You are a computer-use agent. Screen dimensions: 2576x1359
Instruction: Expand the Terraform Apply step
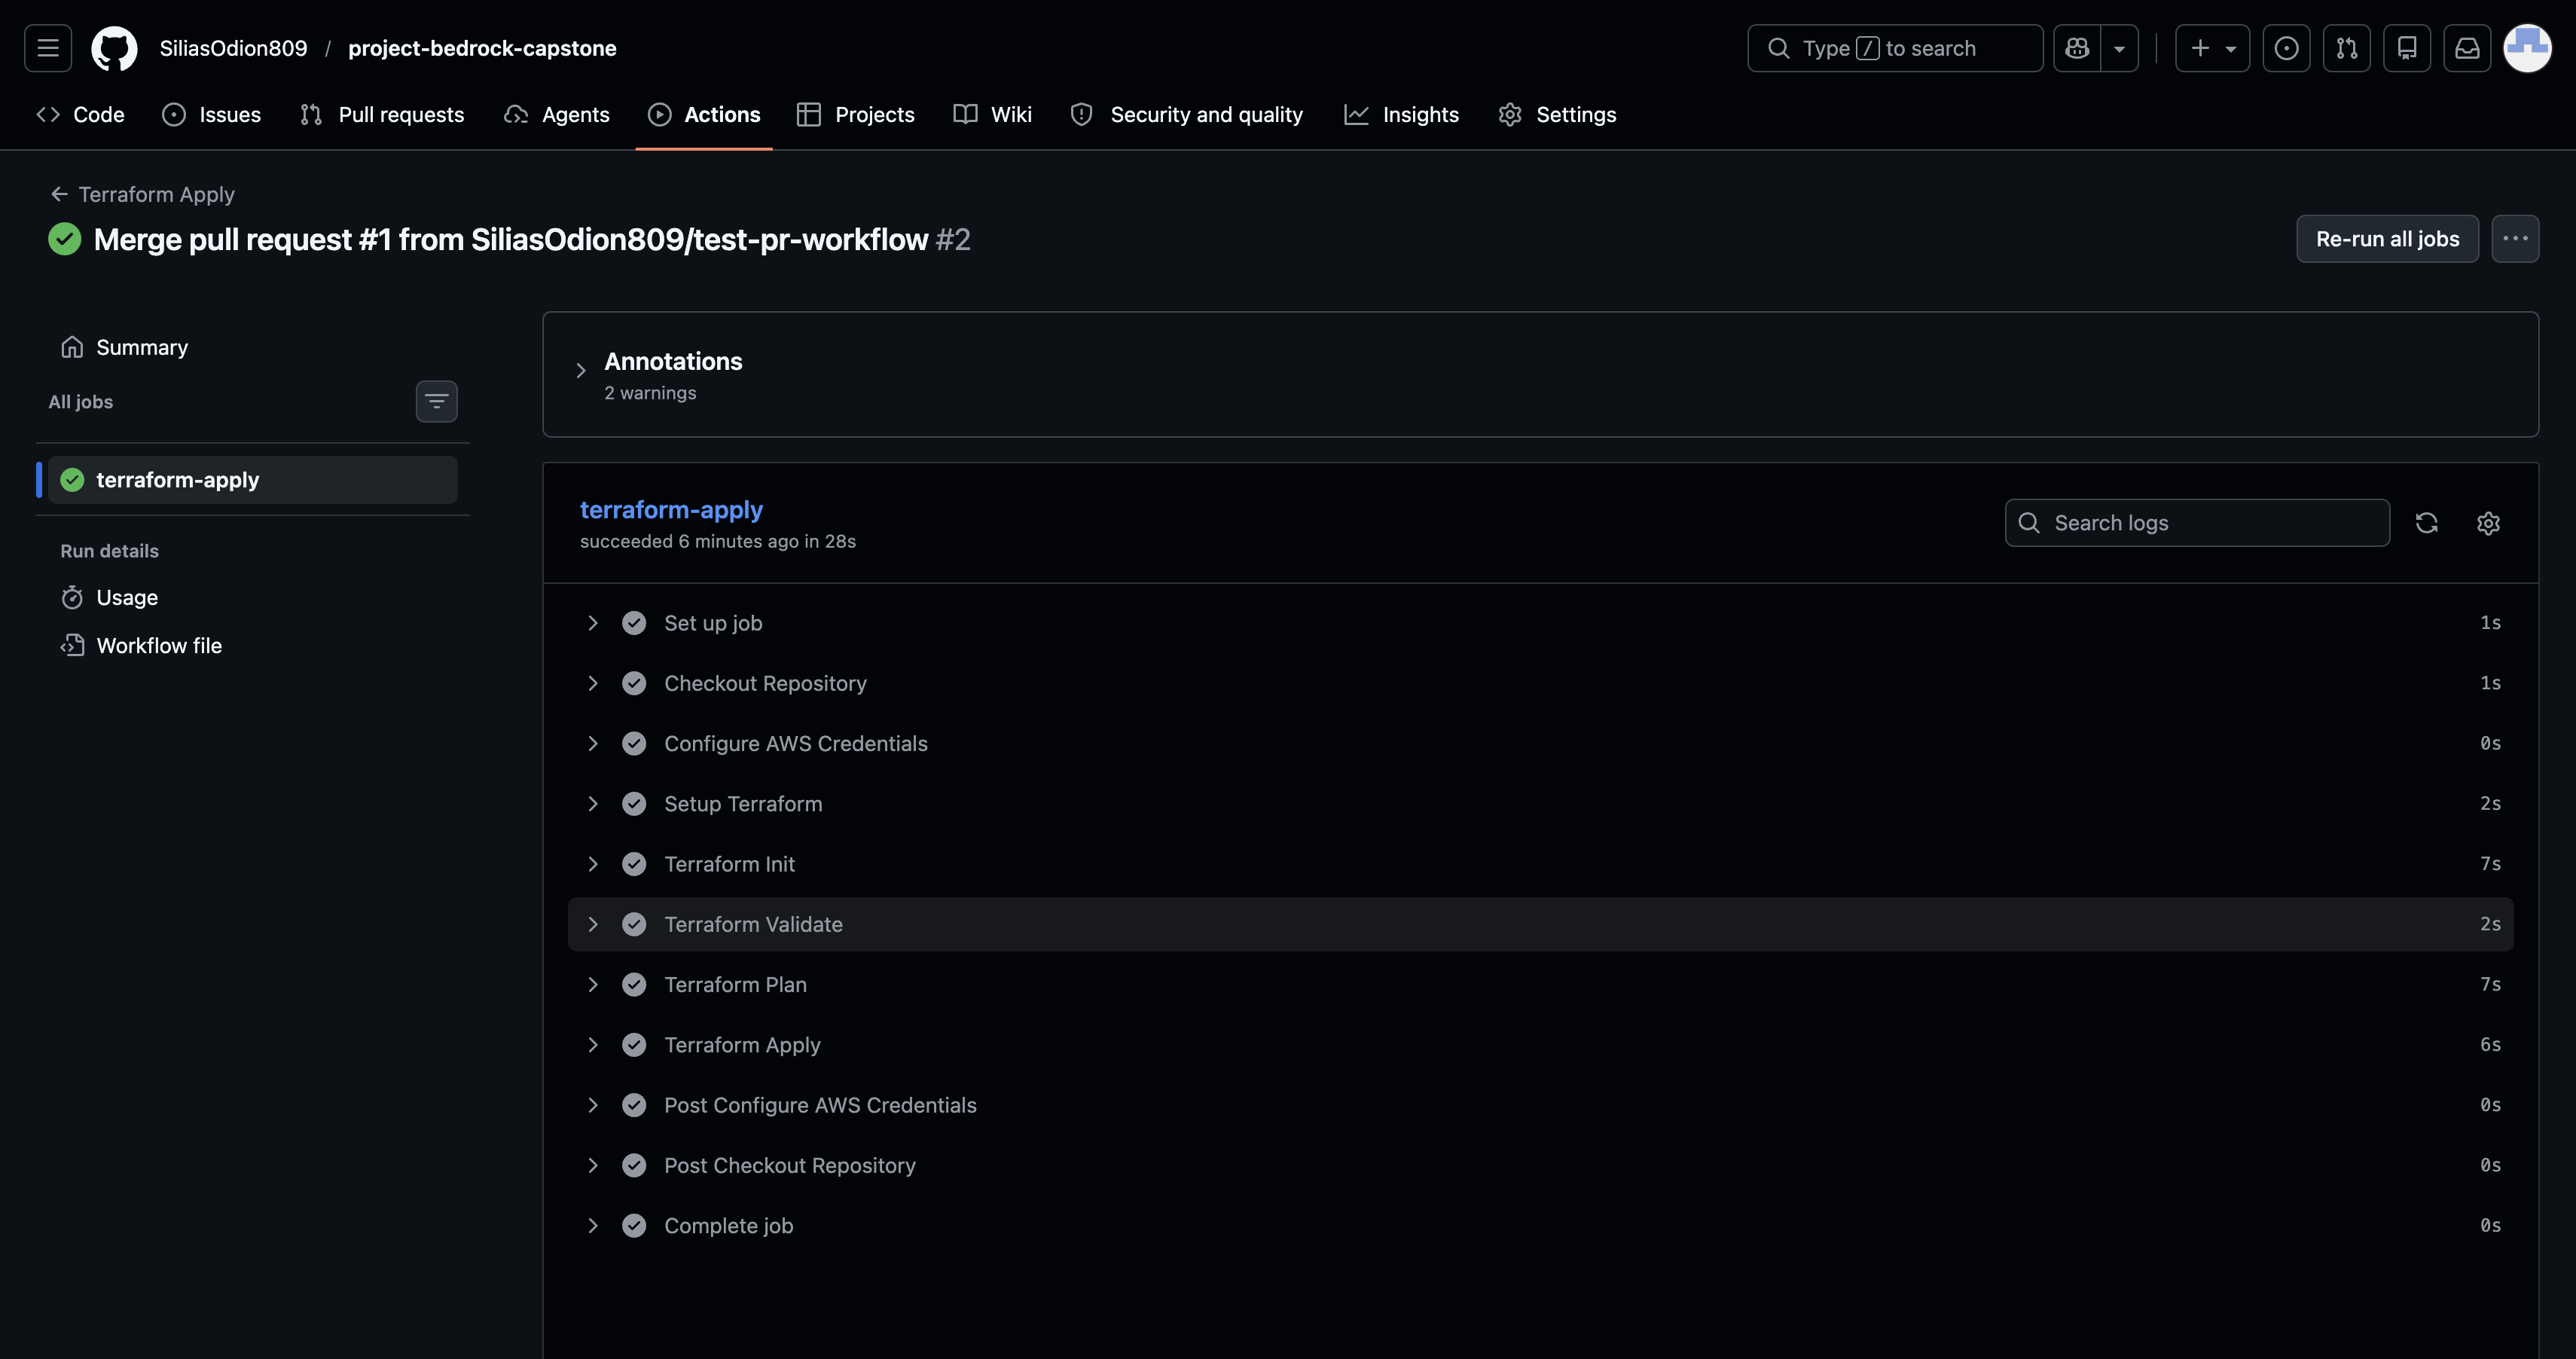1540,1045
